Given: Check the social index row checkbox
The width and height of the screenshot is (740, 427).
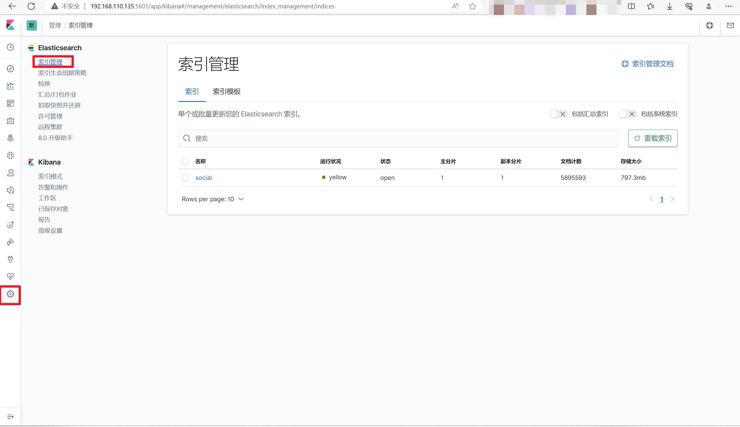Looking at the screenshot, I should coord(185,178).
